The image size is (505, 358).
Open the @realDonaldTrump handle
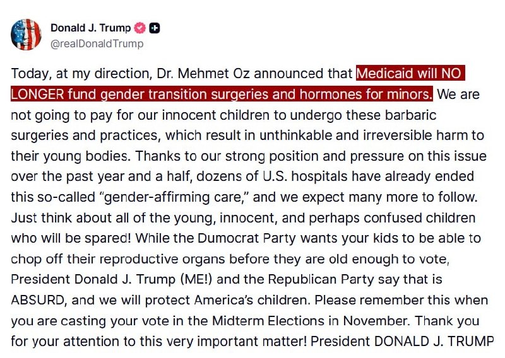(x=97, y=43)
